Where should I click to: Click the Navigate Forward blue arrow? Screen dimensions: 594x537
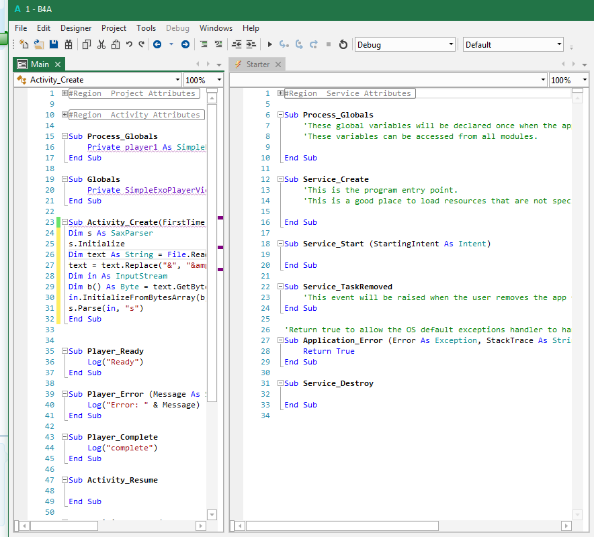coord(185,44)
